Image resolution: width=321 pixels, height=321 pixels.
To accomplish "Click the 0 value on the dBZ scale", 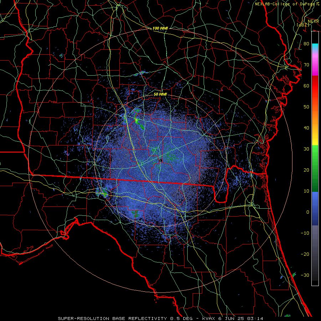I will coord(308,213).
